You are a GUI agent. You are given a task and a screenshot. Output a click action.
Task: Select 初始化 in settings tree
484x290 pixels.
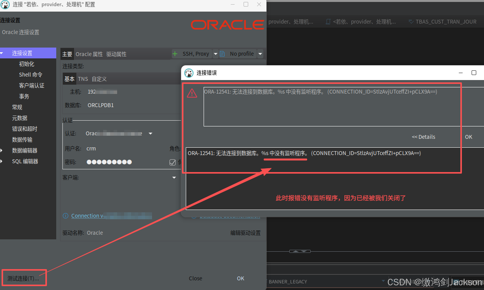pos(27,64)
